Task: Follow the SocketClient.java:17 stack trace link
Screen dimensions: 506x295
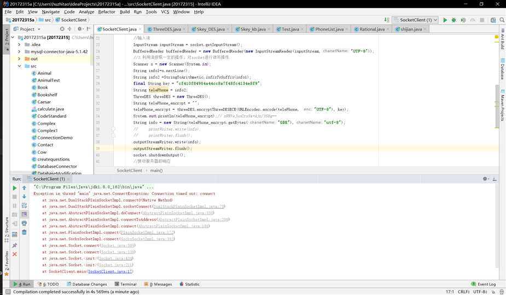Action: coord(110,272)
